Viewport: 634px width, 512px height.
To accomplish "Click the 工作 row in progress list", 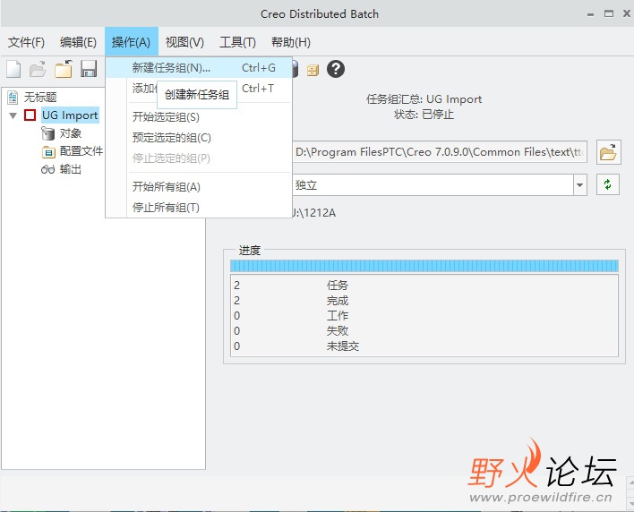I will [424, 316].
